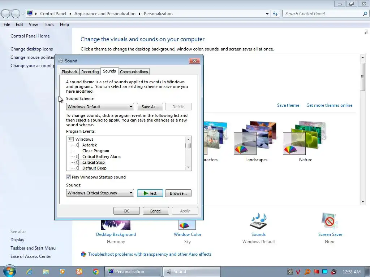Image resolution: width=370 pixels, height=277 pixels.
Task: Click the Test sound button
Action: pyautogui.click(x=150, y=193)
